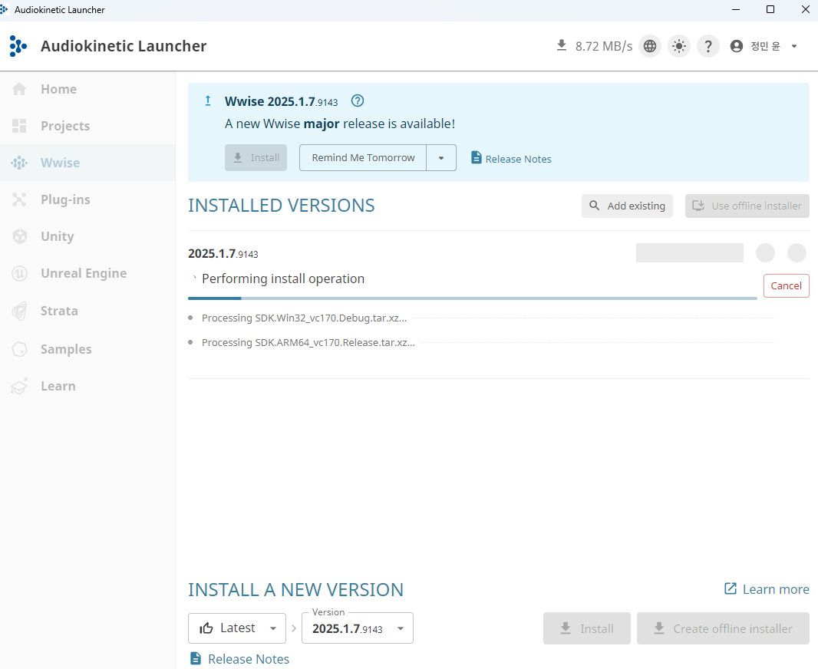818x669 pixels.
Task: Click the Home house icon
Action: (19, 89)
